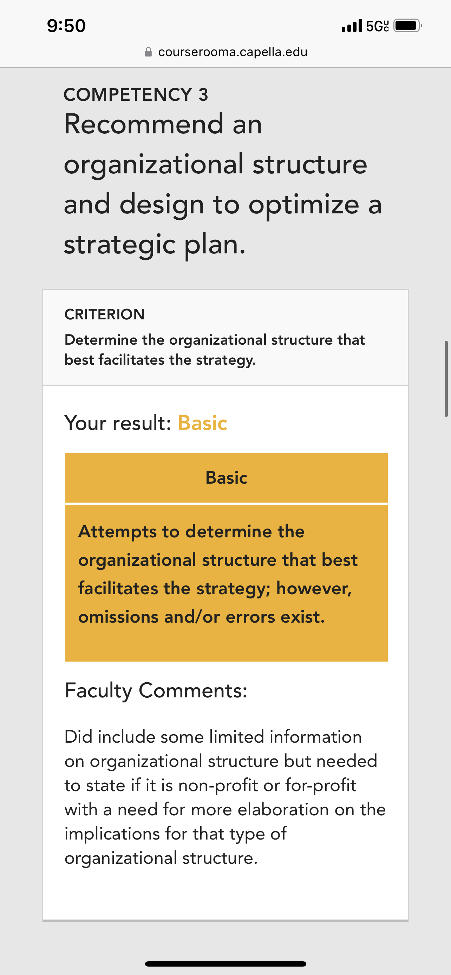451x975 pixels.
Task: Tap the Your result label
Action: click(x=118, y=423)
